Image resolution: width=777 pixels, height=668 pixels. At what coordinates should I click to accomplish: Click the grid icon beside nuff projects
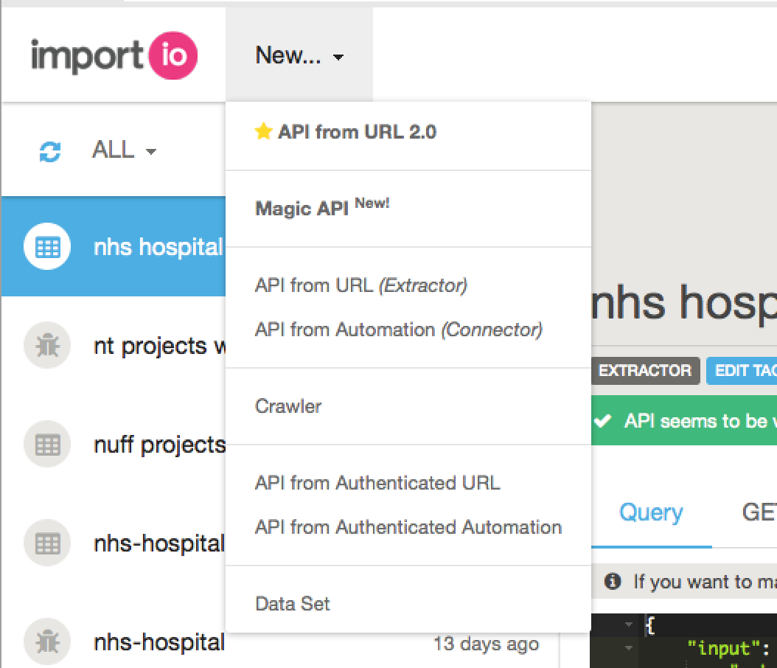point(48,445)
